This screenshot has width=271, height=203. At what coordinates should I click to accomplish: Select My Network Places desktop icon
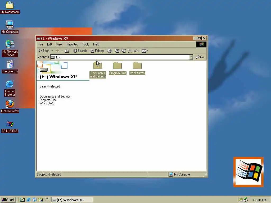(10, 49)
